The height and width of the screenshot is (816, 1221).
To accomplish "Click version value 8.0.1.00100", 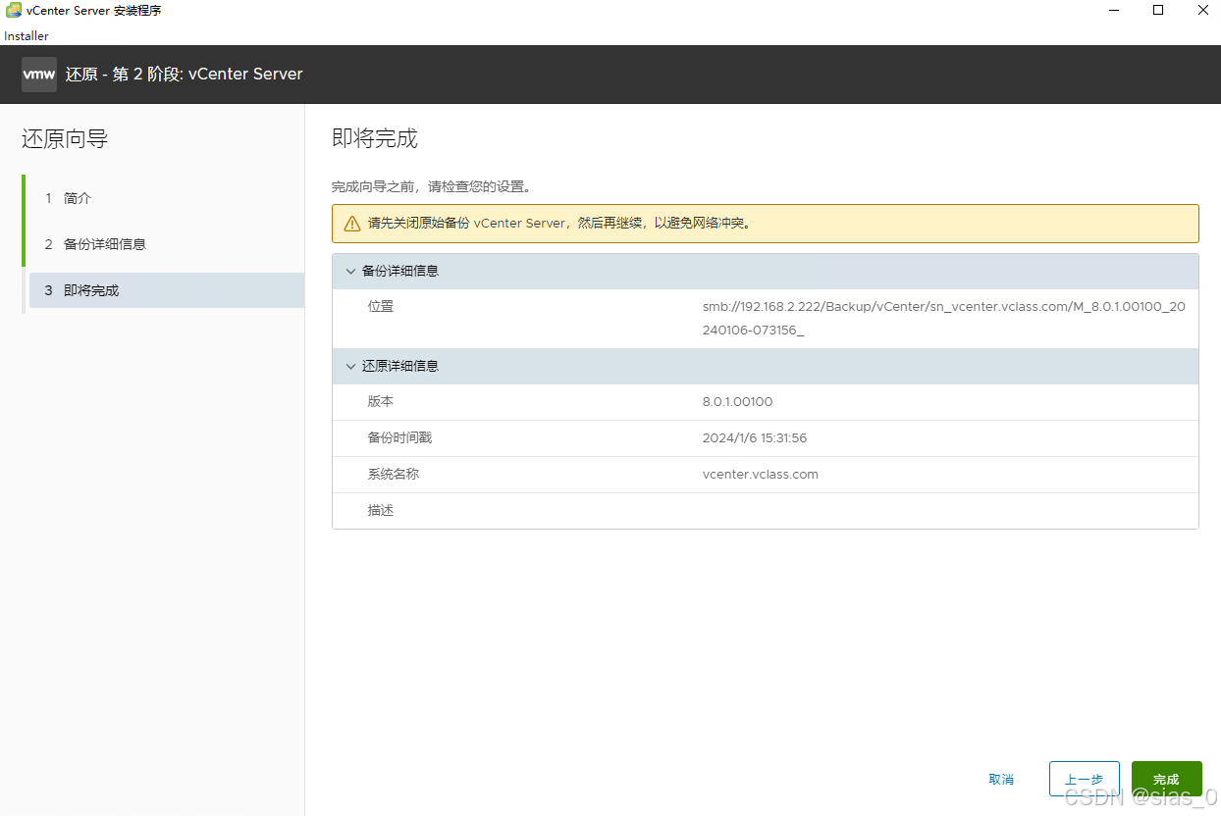I will pyautogui.click(x=738, y=402).
